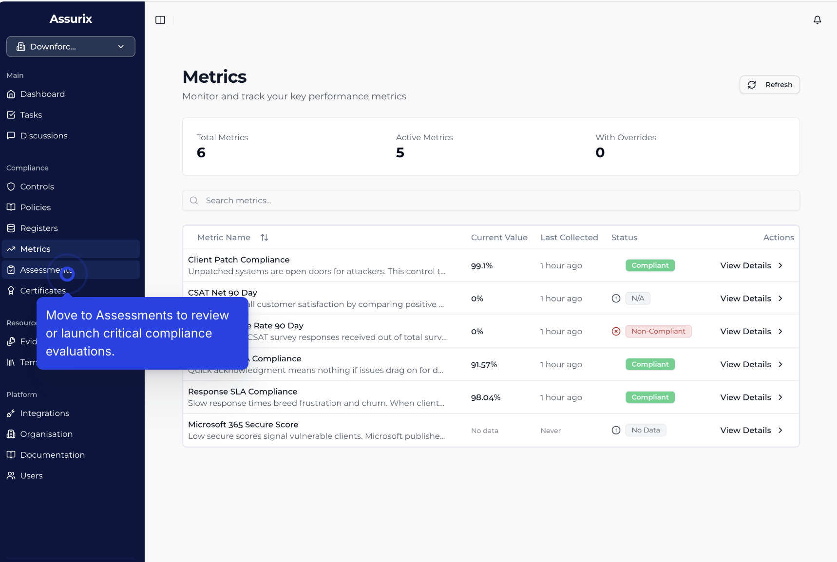Click the Tasks checkmark icon

pyautogui.click(x=11, y=115)
